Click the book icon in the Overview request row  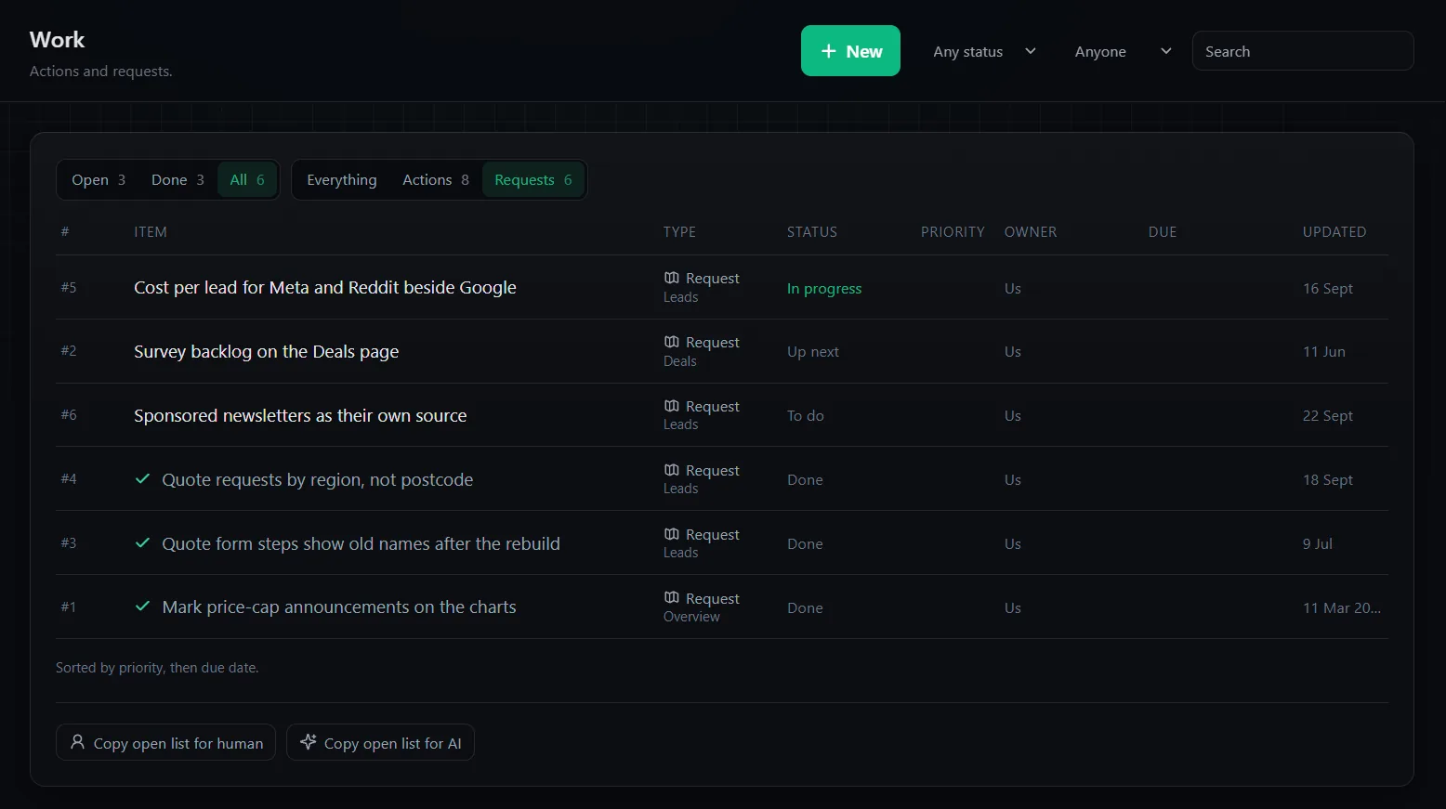[x=672, y=598]
